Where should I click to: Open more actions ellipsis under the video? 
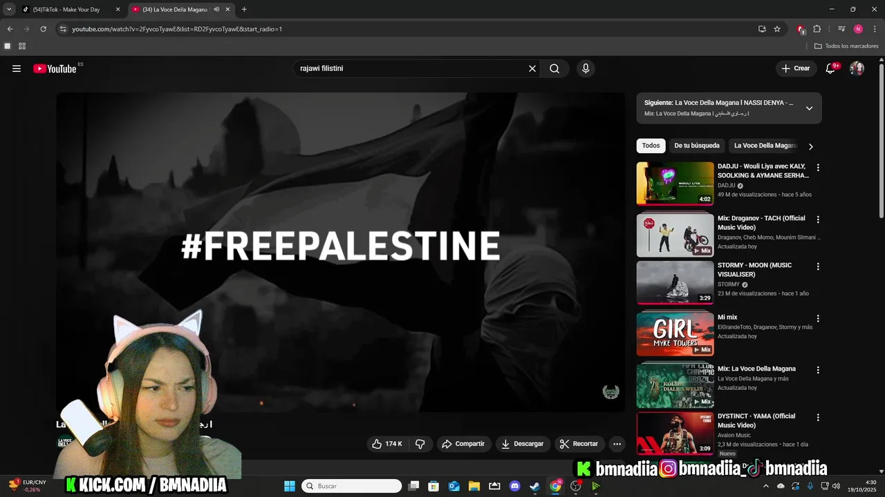tap(617, 444)
